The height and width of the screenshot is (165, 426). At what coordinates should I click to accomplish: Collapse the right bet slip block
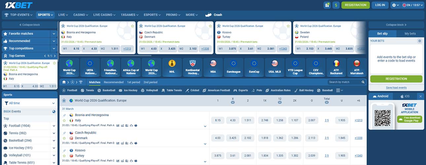pos(396,25)
